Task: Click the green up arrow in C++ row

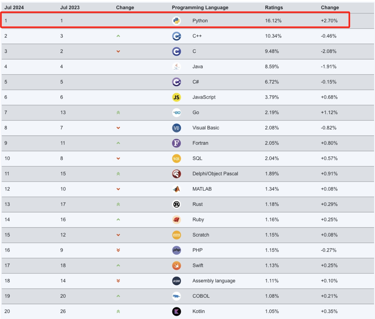Action: click(118, 36)
